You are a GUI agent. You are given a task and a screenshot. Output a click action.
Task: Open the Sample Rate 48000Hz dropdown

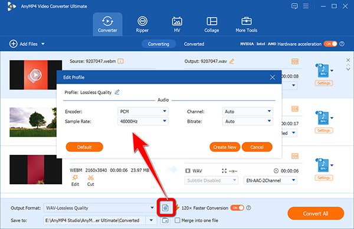click(x=143, y=121)
